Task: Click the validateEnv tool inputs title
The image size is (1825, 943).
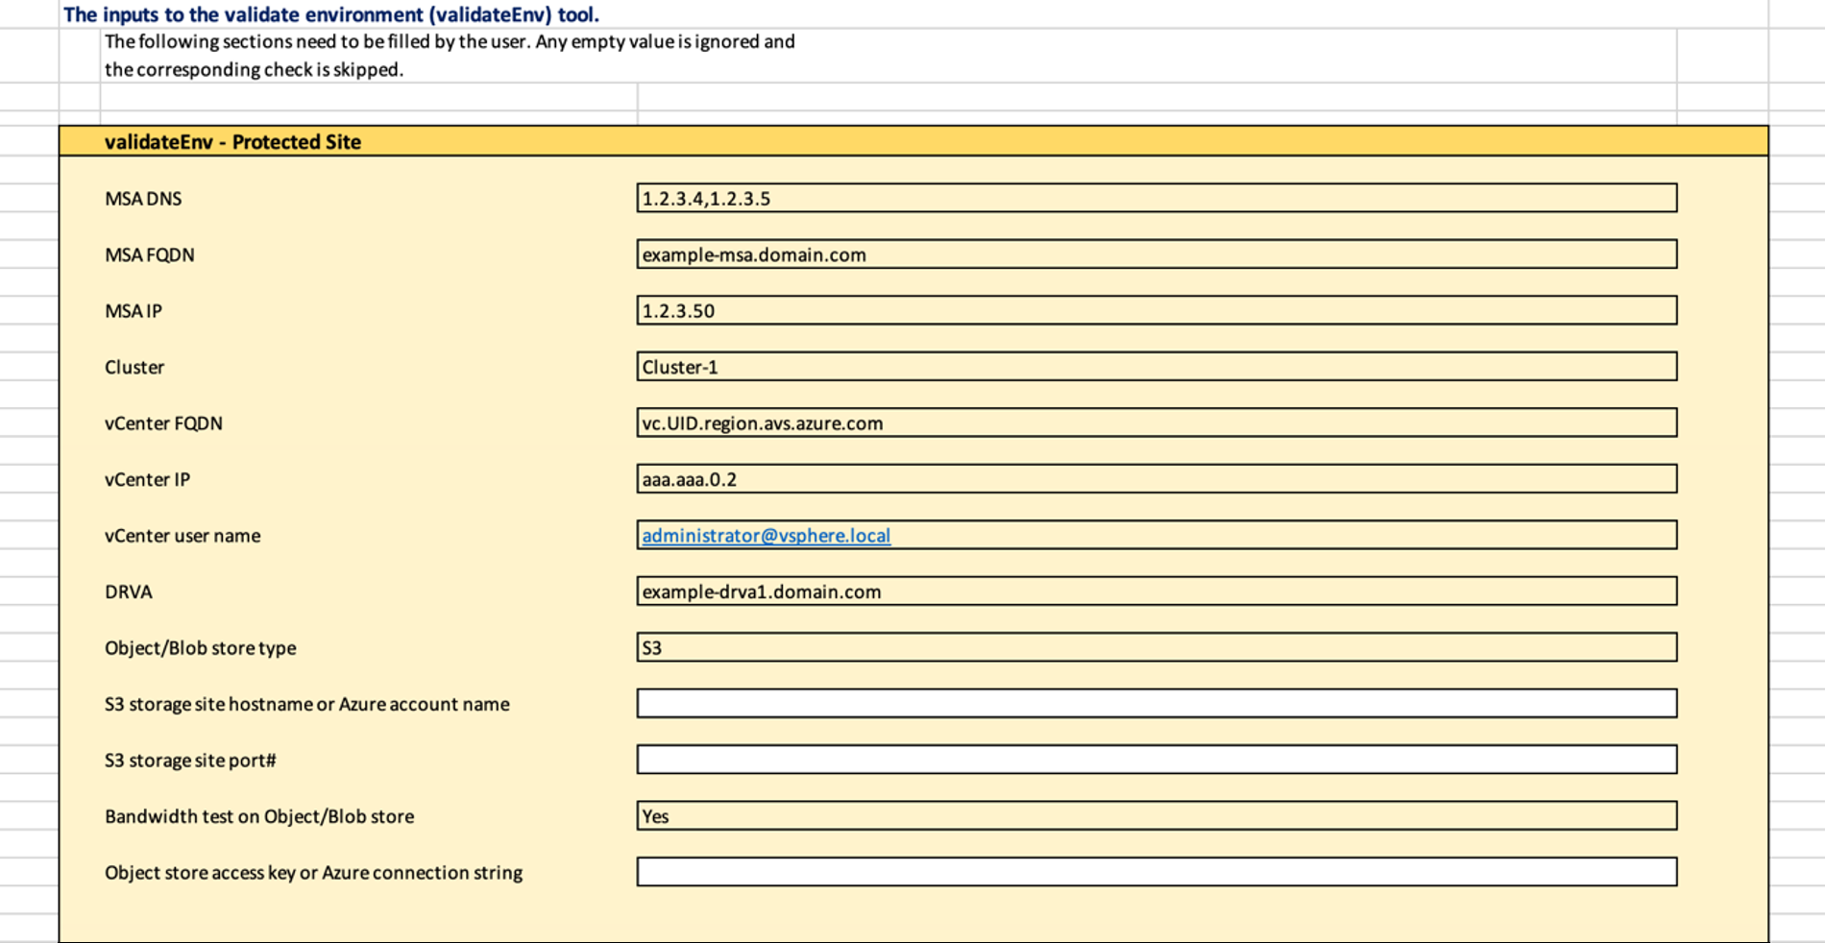Action: point(330,14)
